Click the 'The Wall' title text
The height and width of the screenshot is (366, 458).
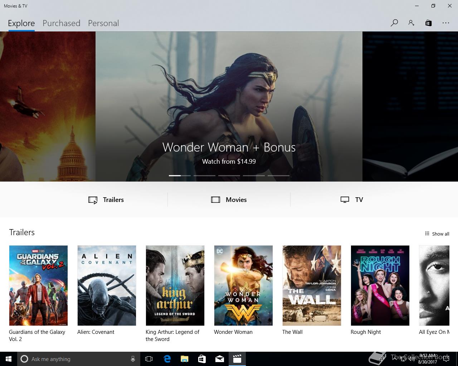pos(292,332)
